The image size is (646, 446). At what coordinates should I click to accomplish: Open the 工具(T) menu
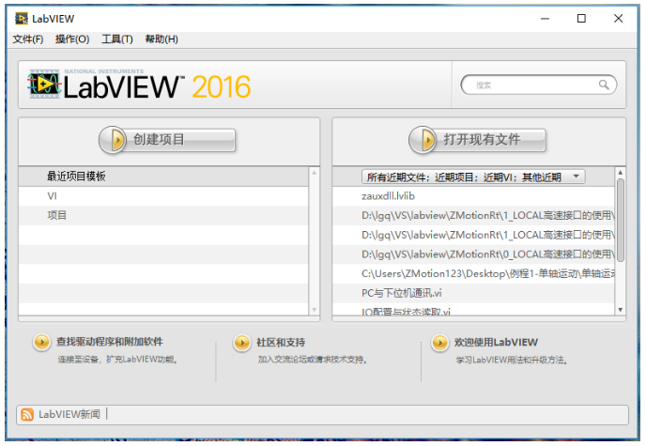point(117,39)
